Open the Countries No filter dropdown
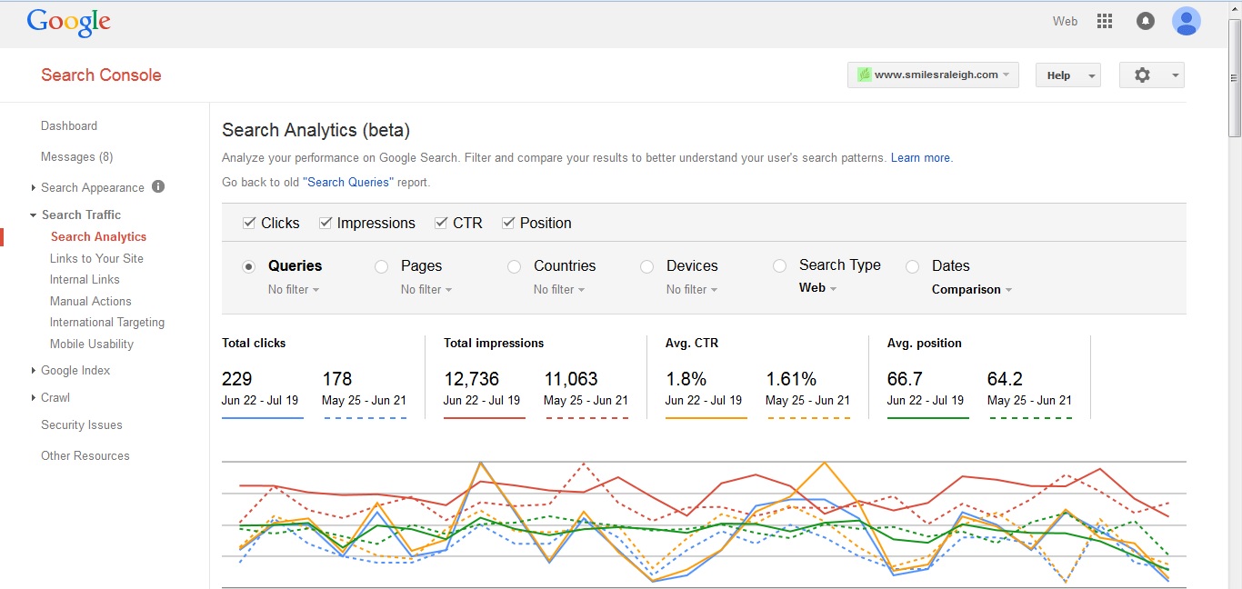The image size is (1242, 589). (x=559, y=289)
